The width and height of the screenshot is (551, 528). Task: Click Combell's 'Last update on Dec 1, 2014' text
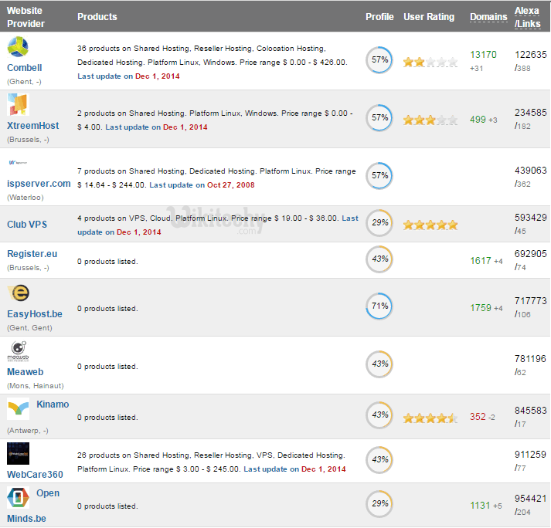click(x=128, y=76)
